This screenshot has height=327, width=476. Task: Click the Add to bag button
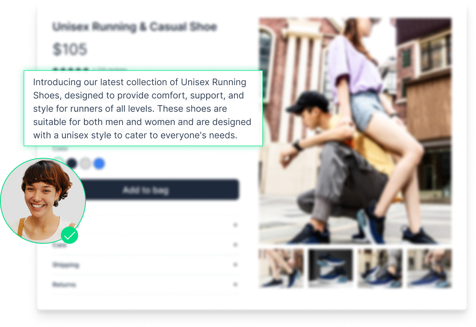pos(145,190)
